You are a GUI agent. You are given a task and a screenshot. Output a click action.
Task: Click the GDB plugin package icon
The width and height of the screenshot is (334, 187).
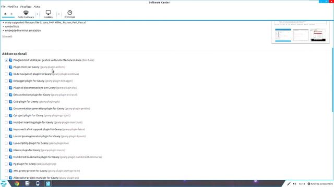pos(10,102)
